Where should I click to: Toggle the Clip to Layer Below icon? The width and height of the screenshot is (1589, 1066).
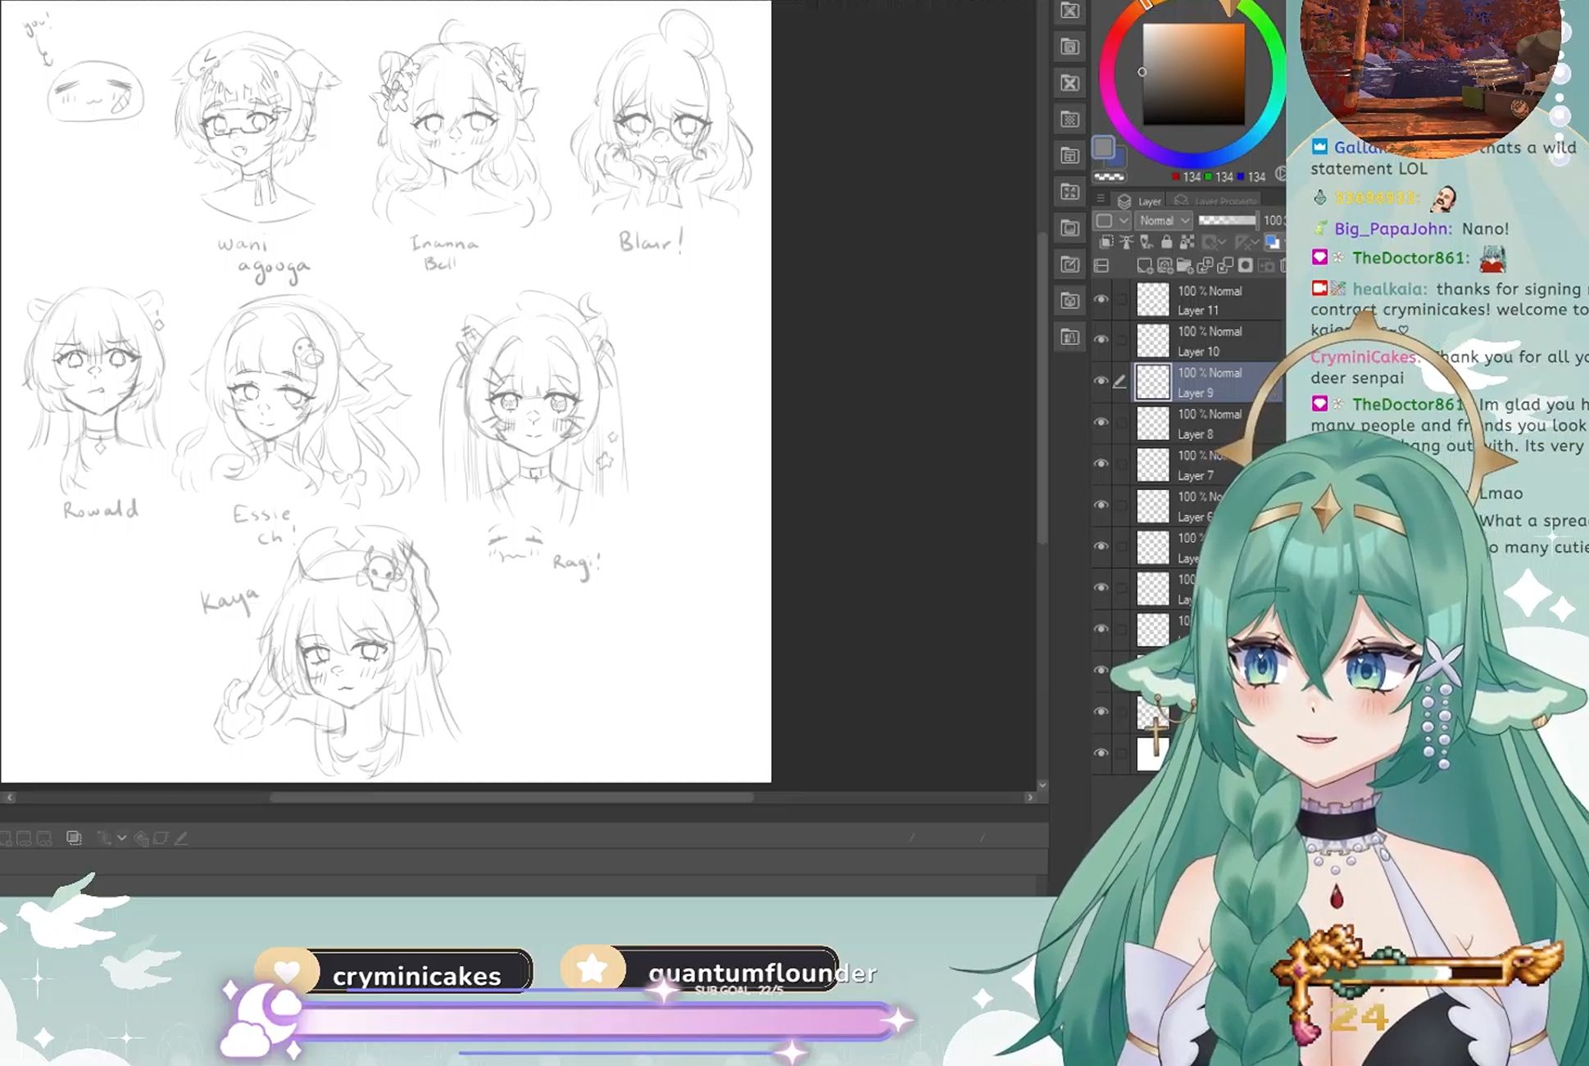pos(1106,242)
